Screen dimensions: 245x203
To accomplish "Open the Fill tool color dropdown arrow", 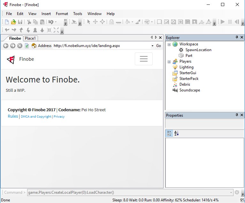I will point(132,22).
